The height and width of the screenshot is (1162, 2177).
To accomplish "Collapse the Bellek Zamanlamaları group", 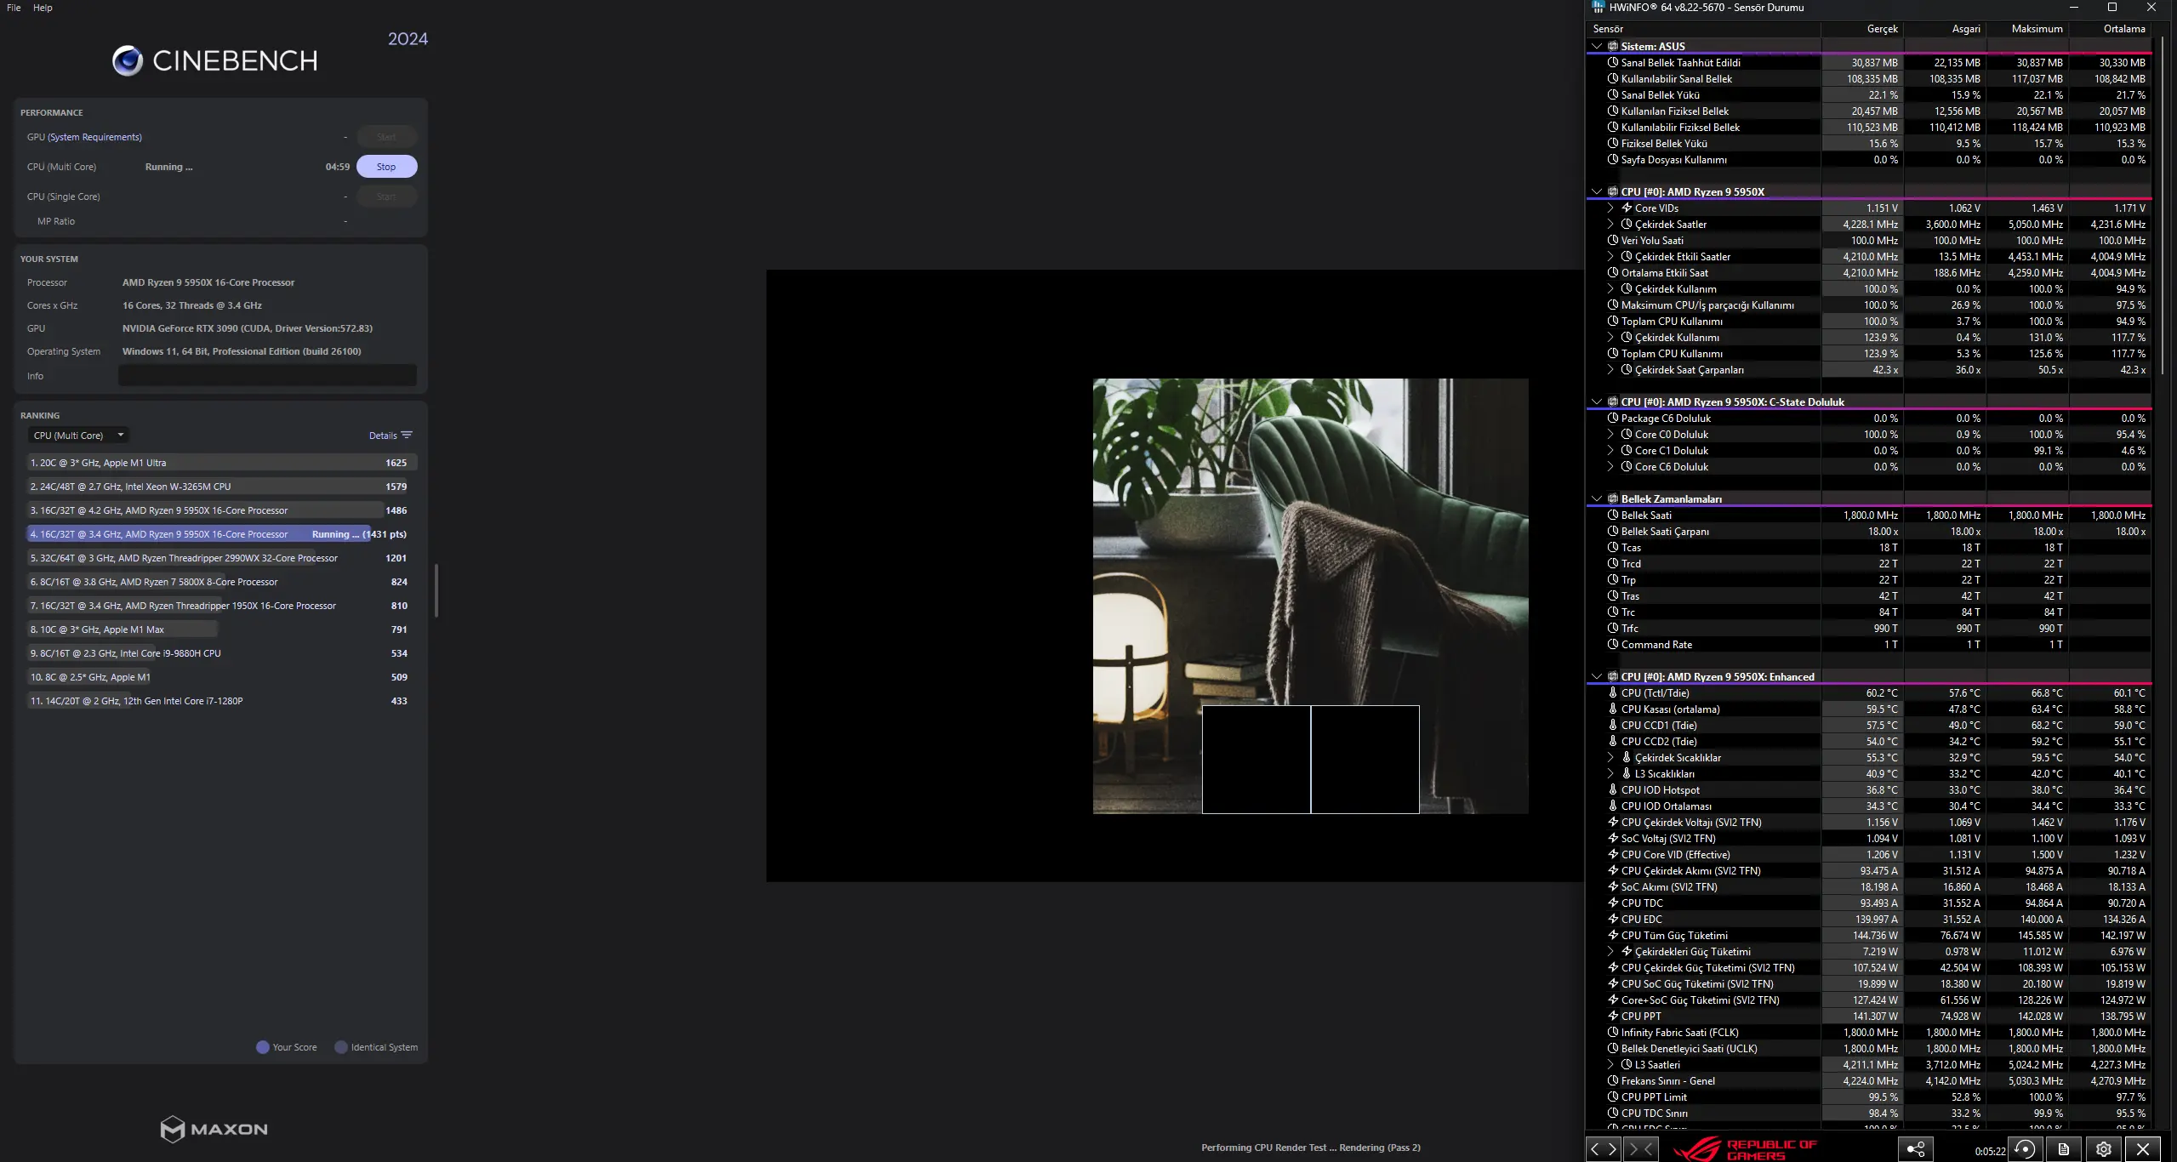I will tap(1597, 498).
